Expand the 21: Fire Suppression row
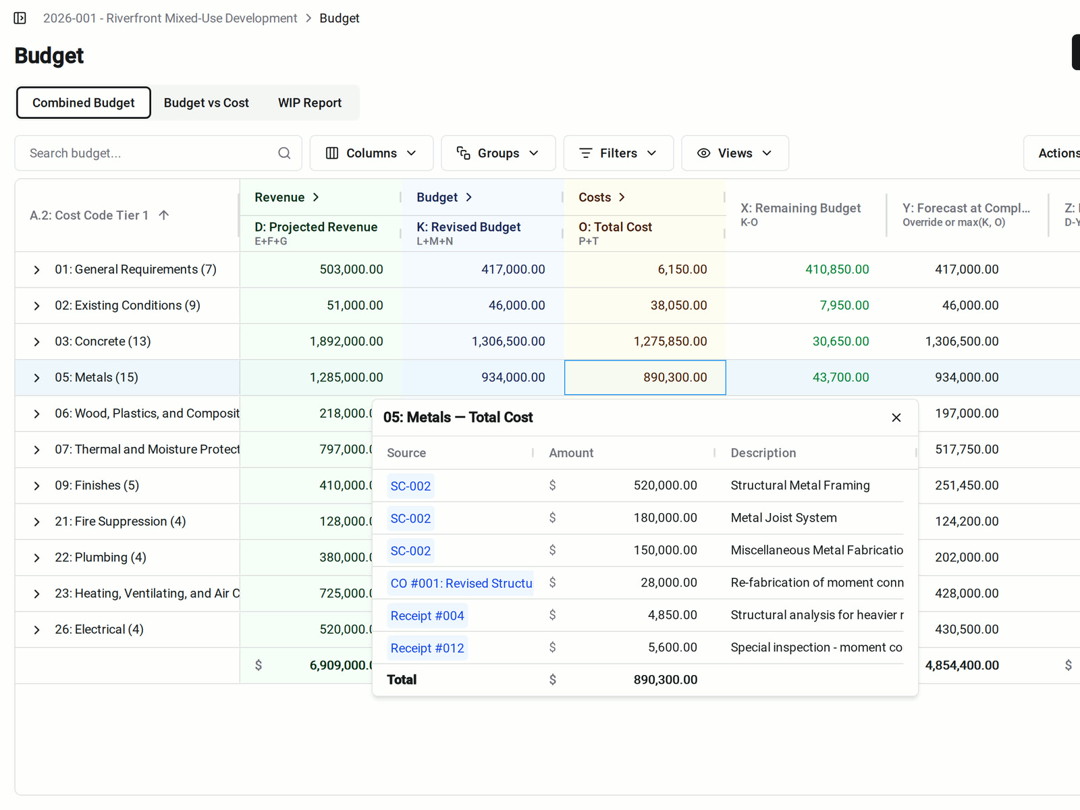 (x=36, y=522)
